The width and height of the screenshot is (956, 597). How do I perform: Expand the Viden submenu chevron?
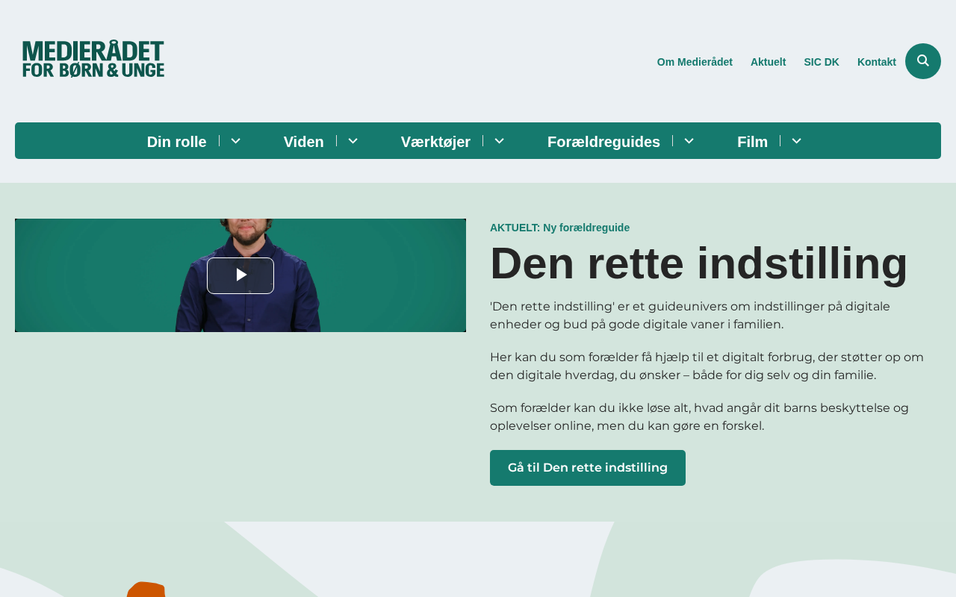pos(353,141)
